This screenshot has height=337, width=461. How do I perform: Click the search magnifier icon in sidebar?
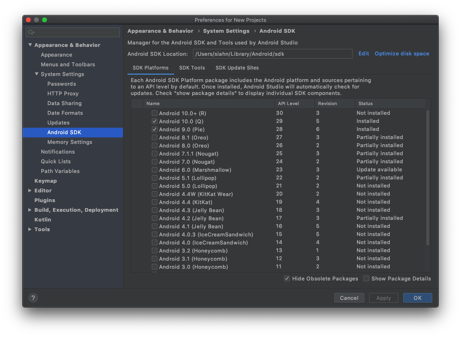coord(31,32)
